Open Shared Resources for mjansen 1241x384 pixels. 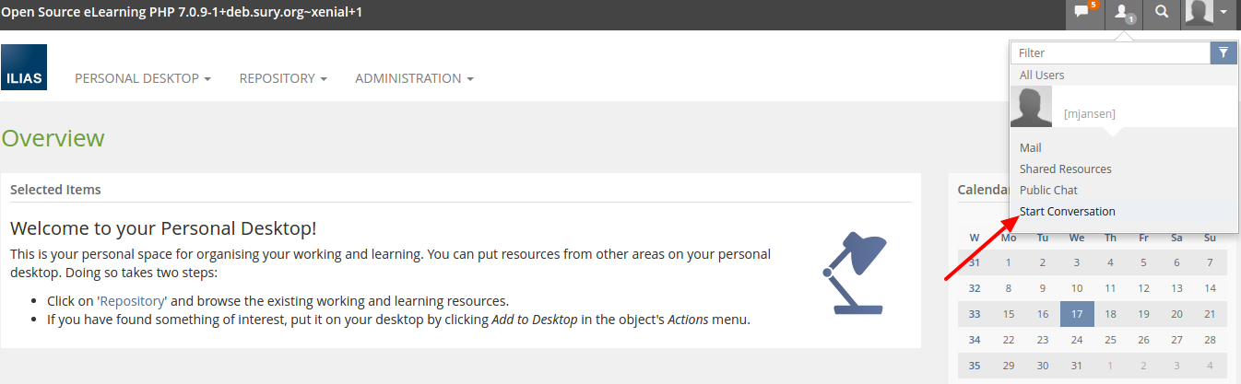(1065, 169)
